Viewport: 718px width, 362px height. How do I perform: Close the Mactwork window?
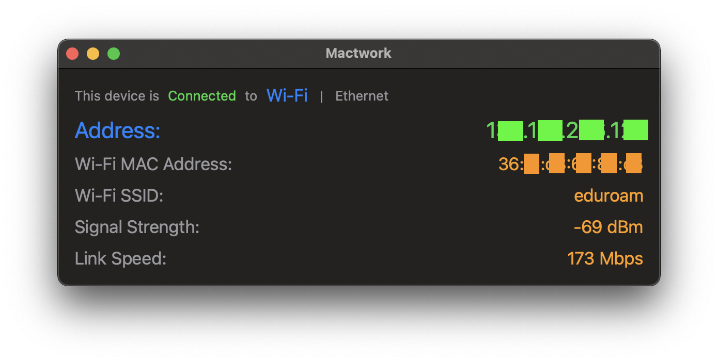72,53
